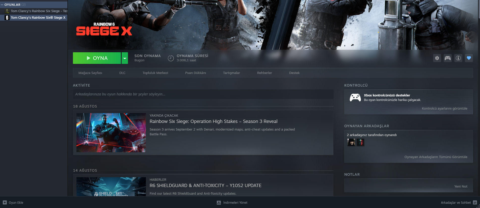Open R6 ShieldGuard update thumbnail

111,187
